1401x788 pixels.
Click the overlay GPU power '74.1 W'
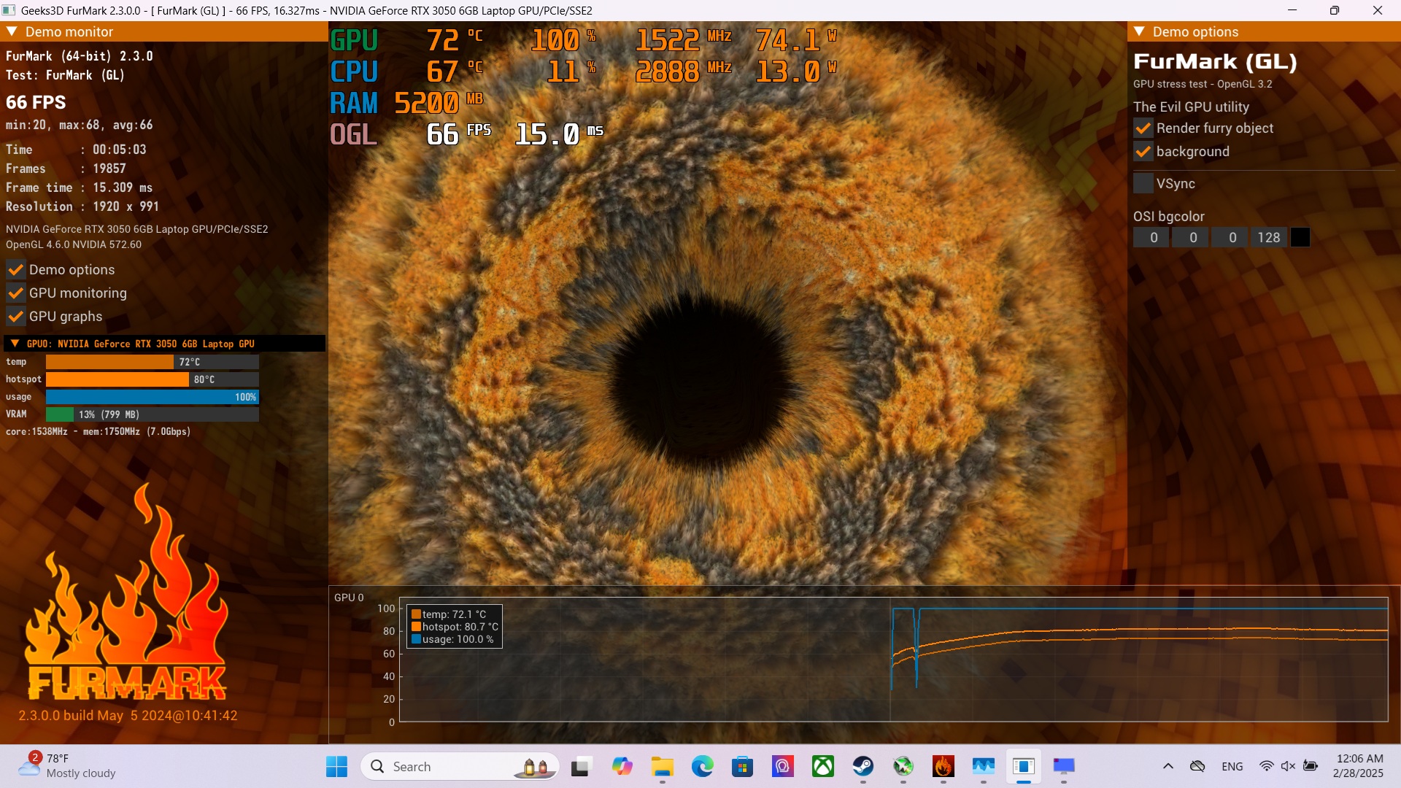pos(796,39)
